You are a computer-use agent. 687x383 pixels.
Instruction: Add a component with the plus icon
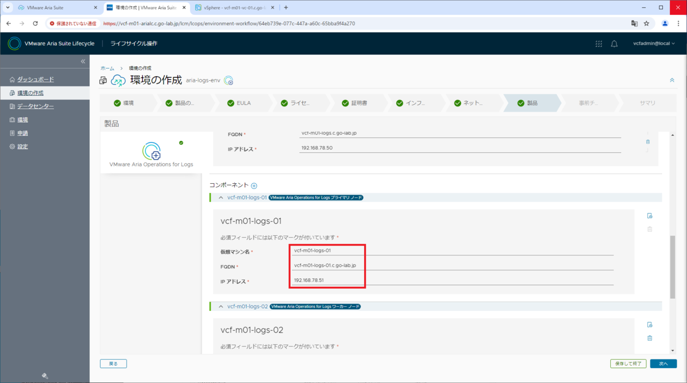tap(254, 185)
